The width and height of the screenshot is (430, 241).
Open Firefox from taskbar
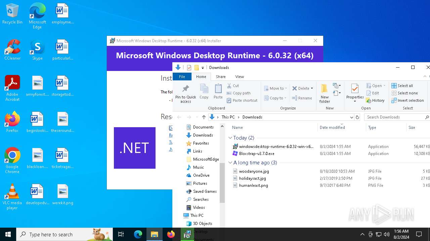coord(171,234)
